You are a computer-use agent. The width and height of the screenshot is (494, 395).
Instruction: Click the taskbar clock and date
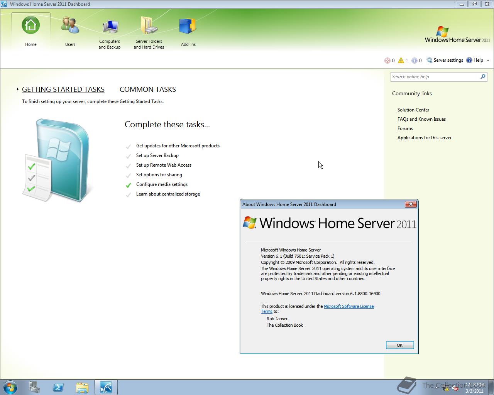(x=474, y=388)
